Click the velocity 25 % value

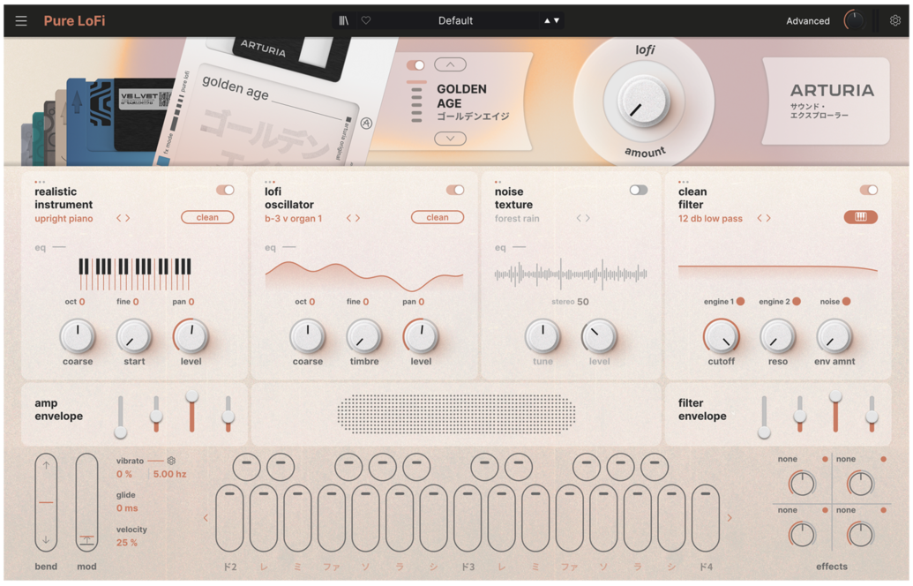(x=126, y=542)
